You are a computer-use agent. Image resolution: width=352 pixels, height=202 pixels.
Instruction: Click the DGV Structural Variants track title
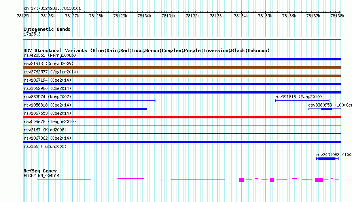click(x=147, y=50)
